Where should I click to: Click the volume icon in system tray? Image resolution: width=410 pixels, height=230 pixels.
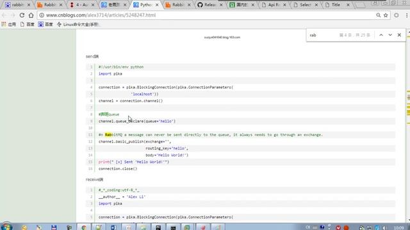[x=385, y=227]
